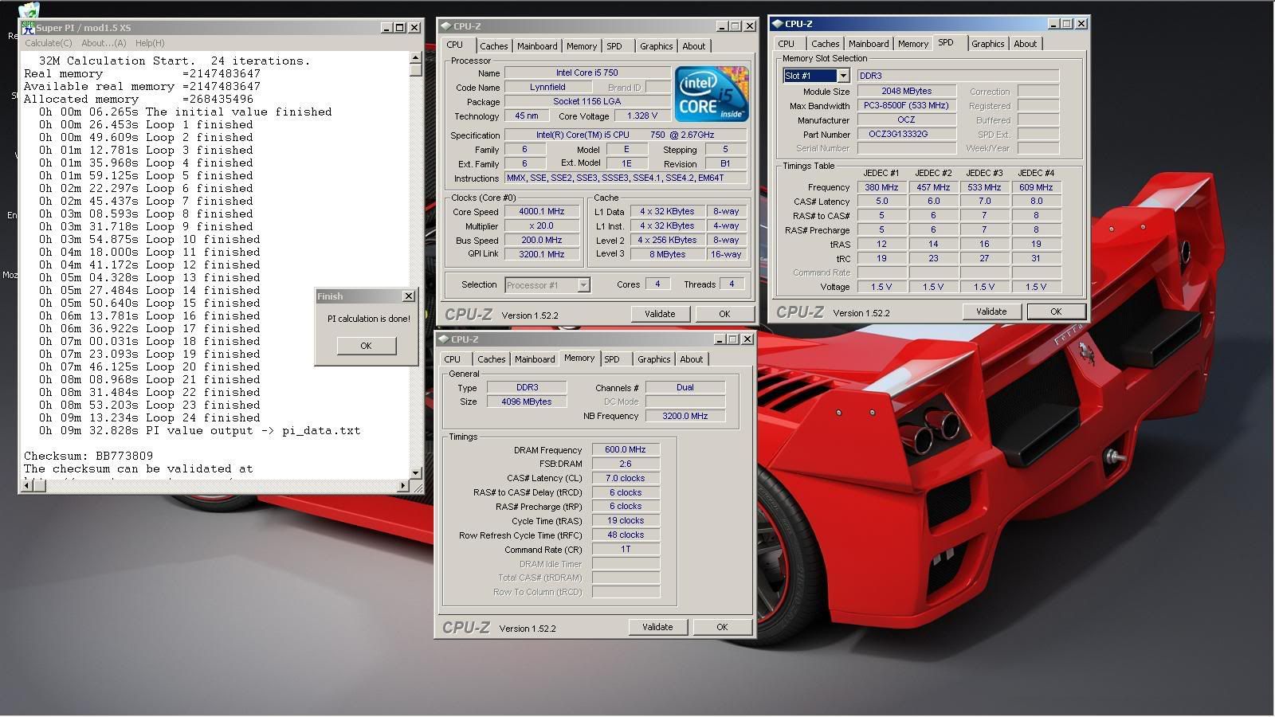This screenshot has width=1275, height=717.
Task: Open the Slot #1 memory slot dropdown
Action: click(842, 76)
